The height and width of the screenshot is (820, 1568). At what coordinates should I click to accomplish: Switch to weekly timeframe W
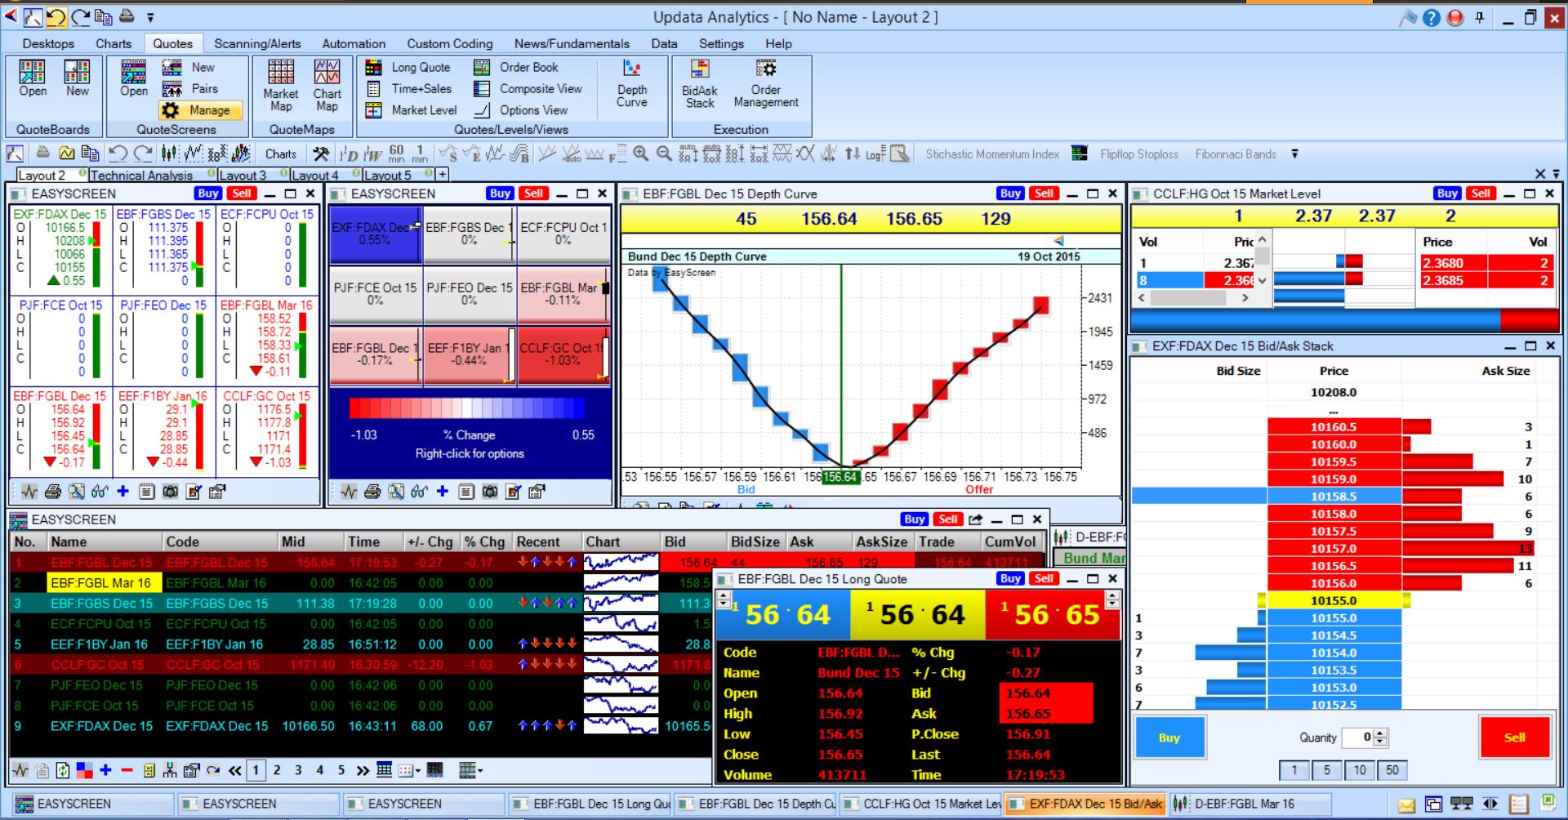click(373, 154)
